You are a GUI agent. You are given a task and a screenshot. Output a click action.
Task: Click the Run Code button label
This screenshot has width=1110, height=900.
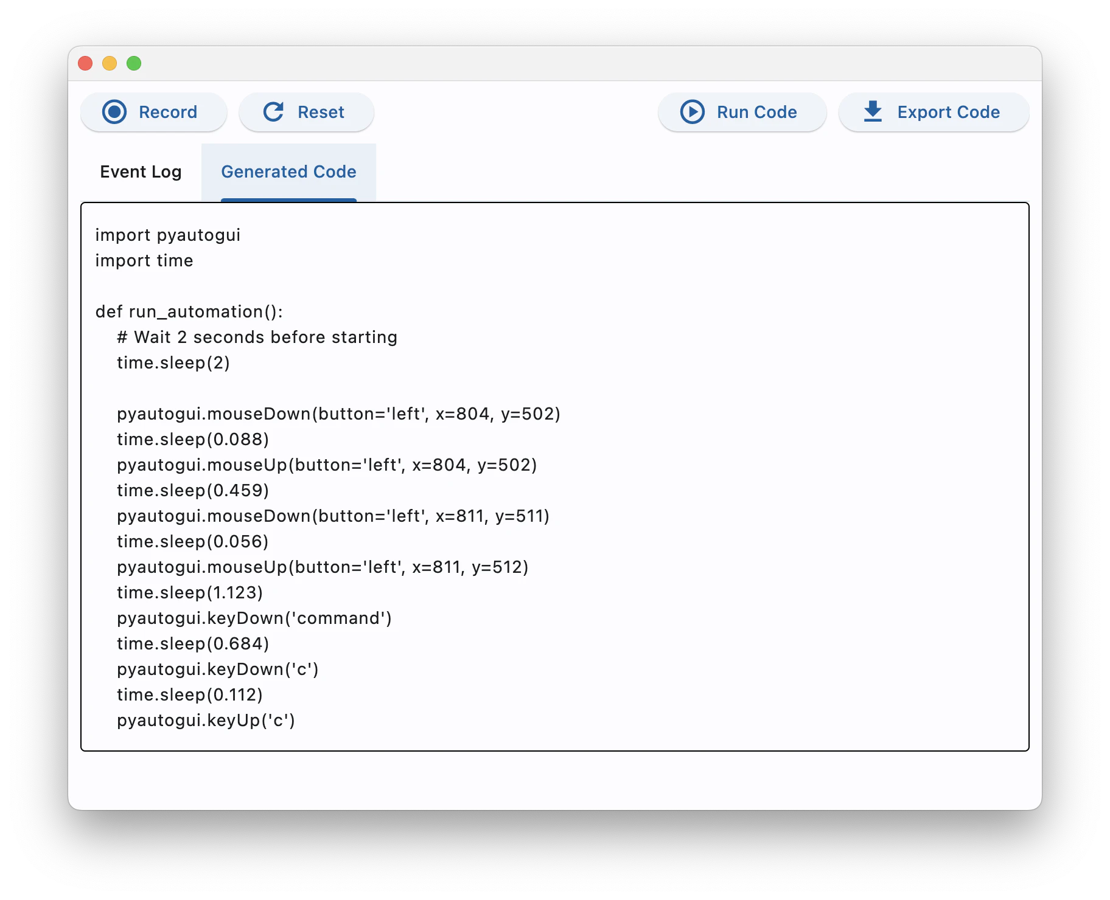click(757, 112)
